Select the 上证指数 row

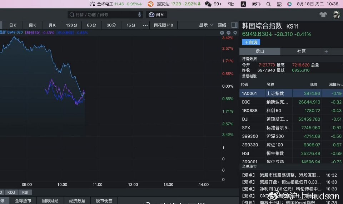click(291, 93)
